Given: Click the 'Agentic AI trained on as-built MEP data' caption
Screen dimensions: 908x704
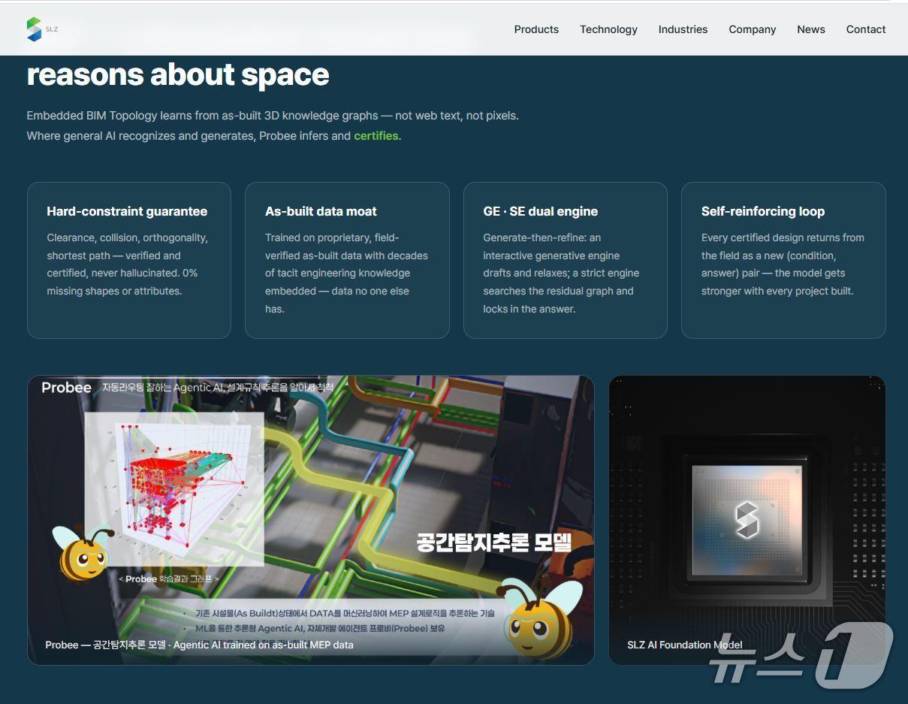Looking at the screenshot, I should (x=264, y=645).
